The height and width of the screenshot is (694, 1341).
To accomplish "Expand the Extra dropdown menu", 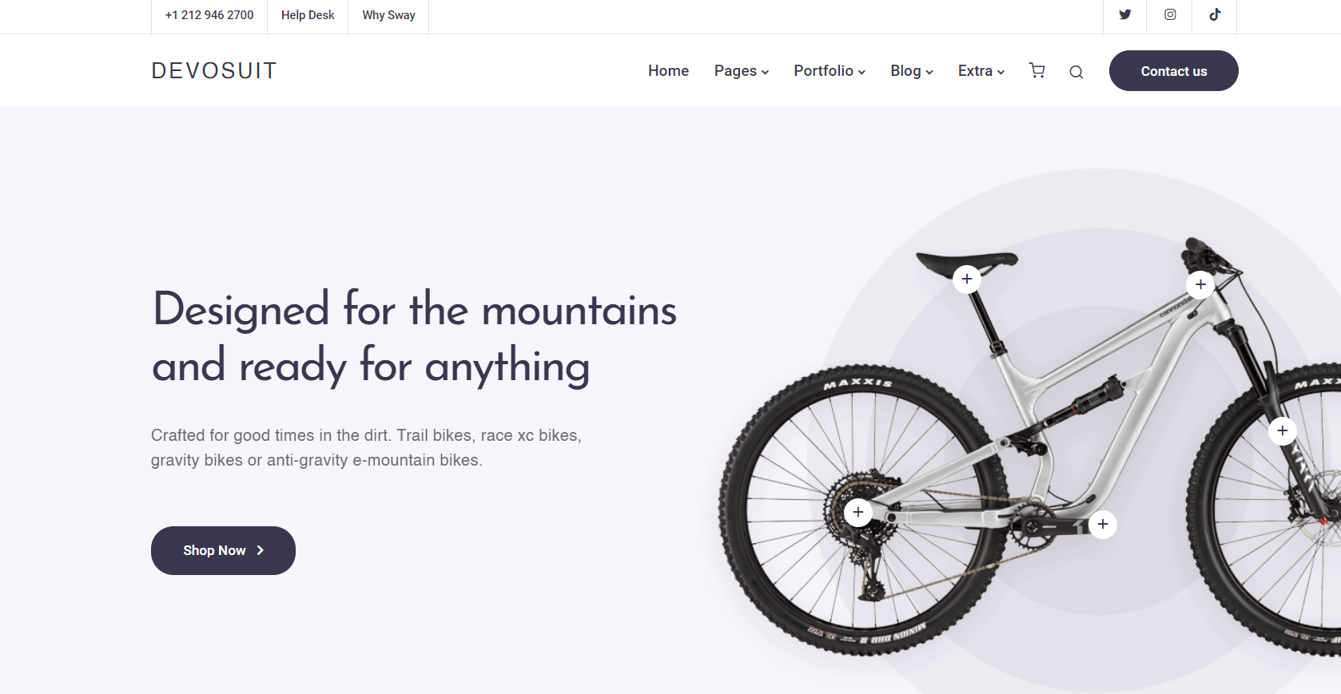I will 981,71.
